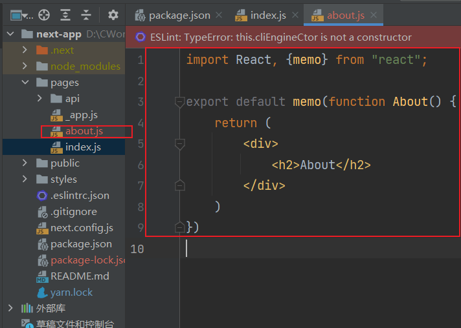Viewport: 461px width, 328px height.
Task: Click the yarn icon beside yarn.lock
Action: [x=42, y=292]
